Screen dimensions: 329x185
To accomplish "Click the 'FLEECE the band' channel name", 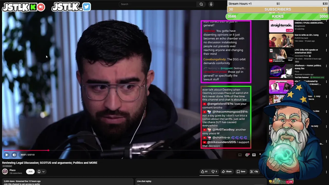I will point(301,38).
